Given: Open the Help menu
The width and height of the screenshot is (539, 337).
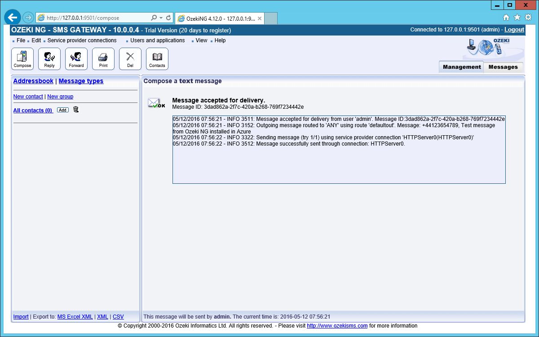Looking at the screenshot, I should pyautogui.click(x=220, y=40).
